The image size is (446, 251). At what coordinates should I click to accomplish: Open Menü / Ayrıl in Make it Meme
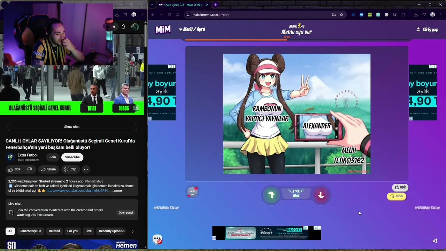click(192, 29)
